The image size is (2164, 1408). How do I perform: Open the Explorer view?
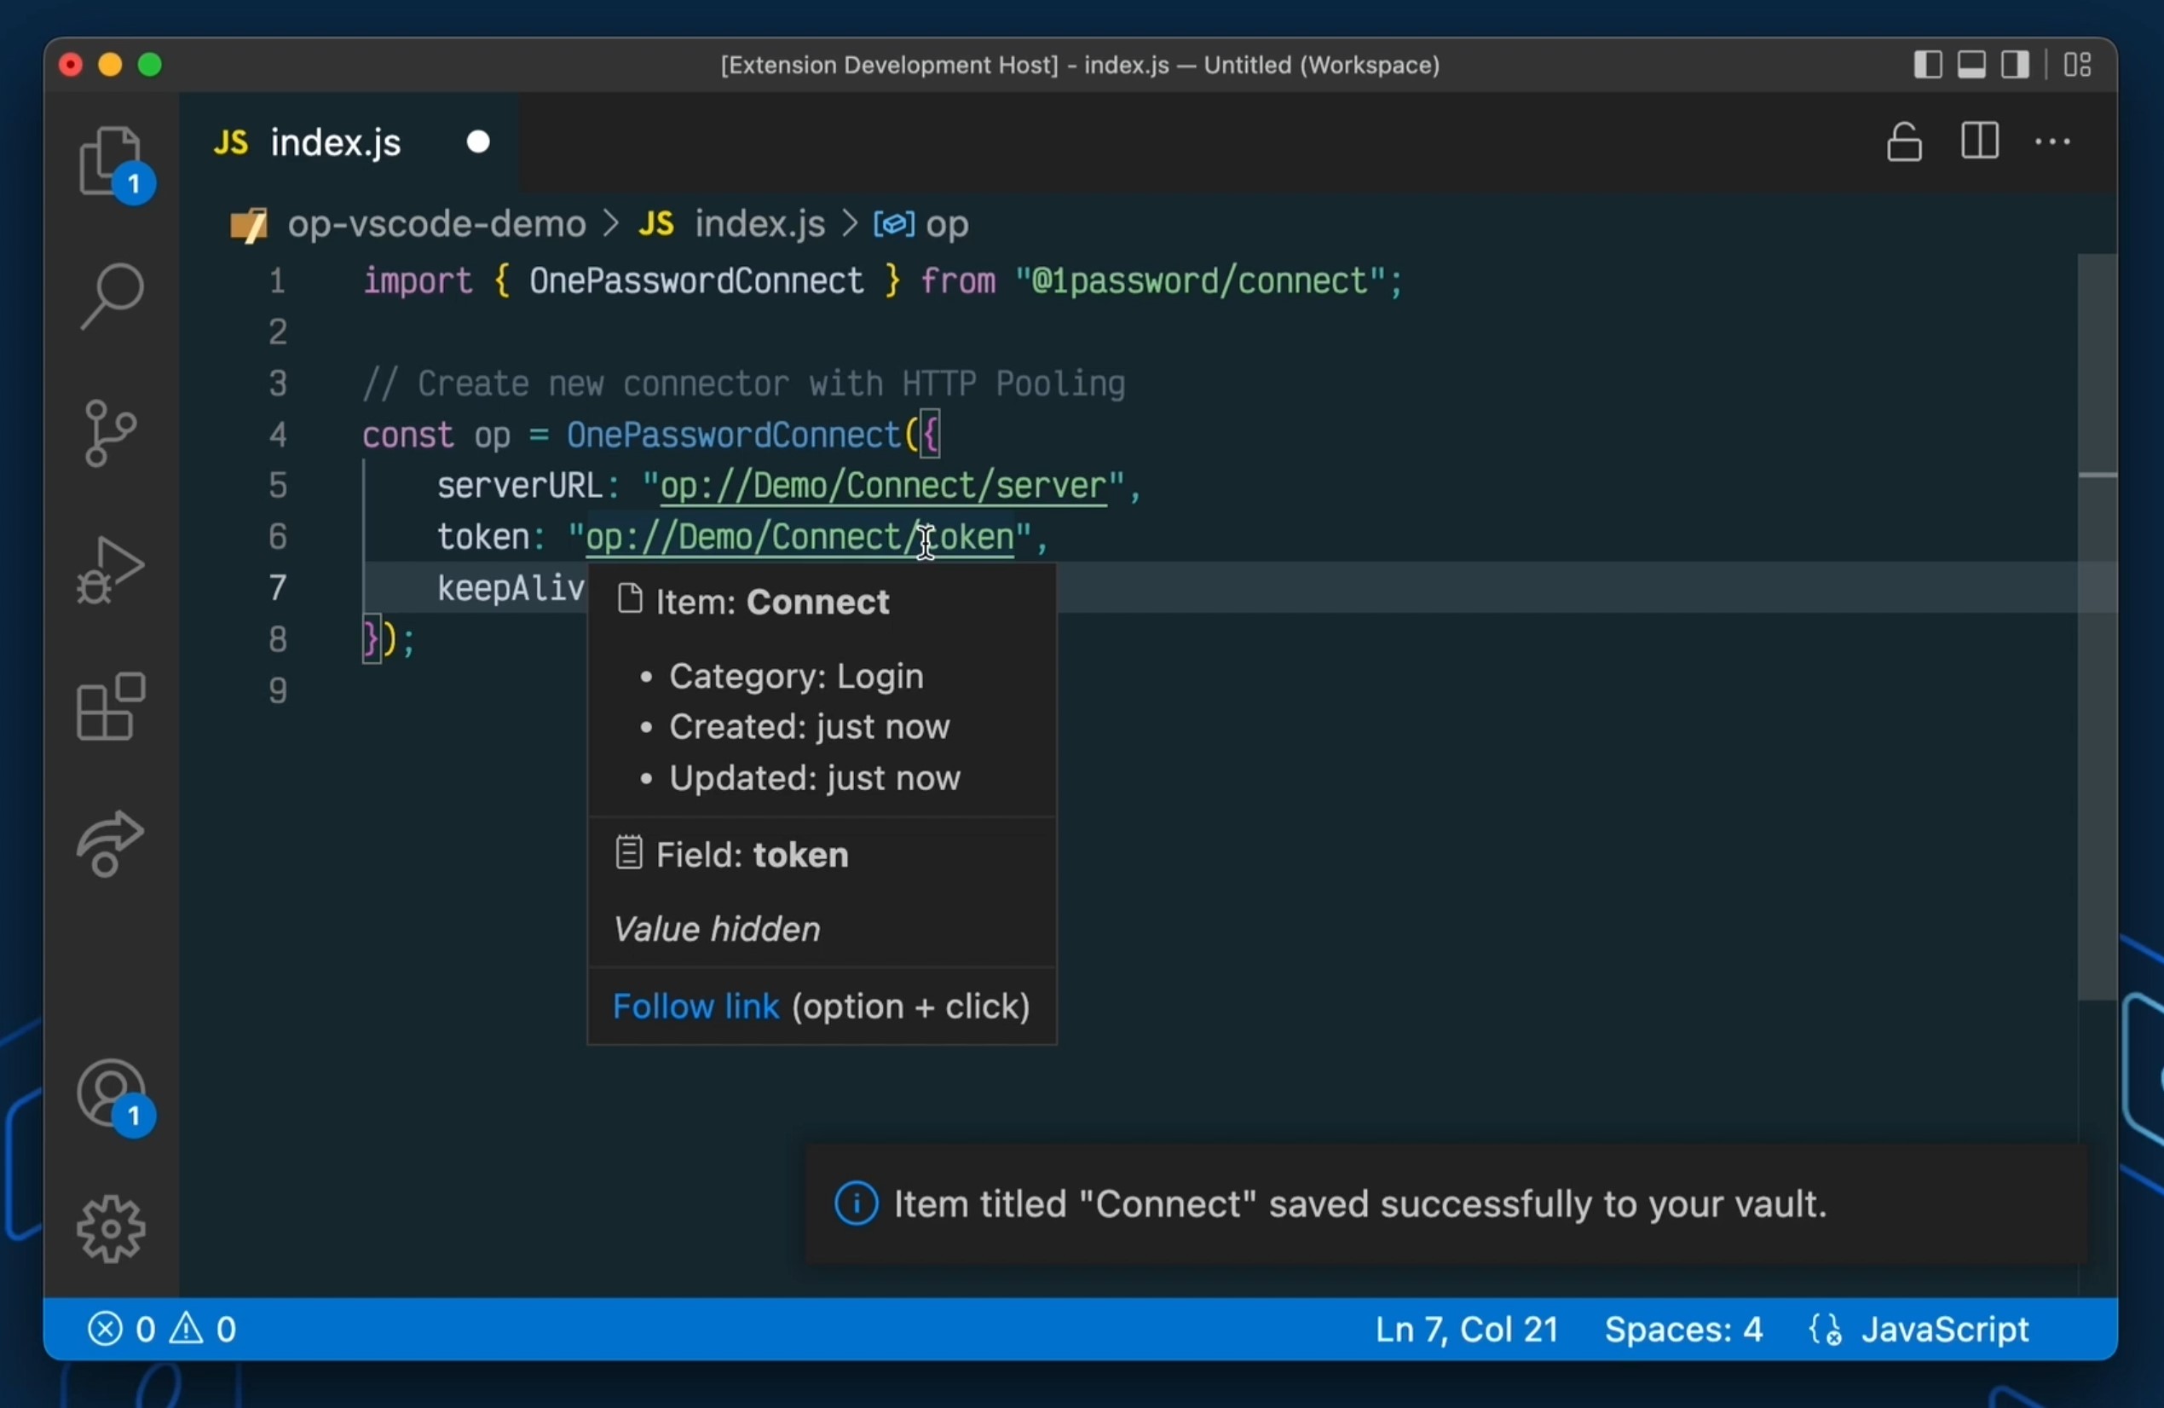coord(112,162)
